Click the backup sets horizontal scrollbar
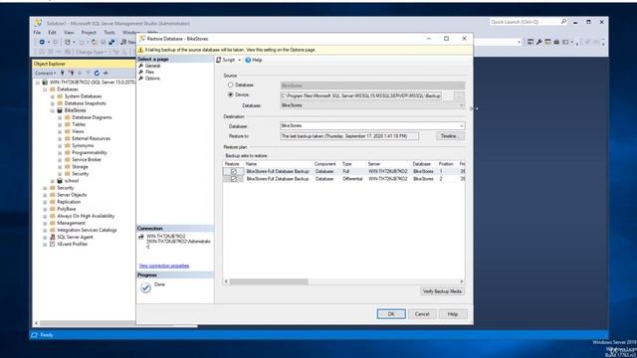Screen dimensions: 637x358 [x=268, y=281]
